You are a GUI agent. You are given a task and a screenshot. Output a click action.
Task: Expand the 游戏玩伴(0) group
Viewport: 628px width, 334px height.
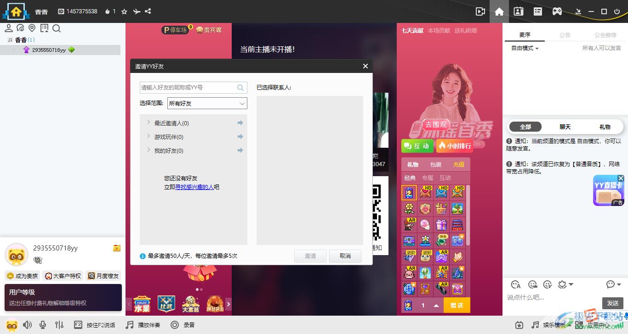pyautogui.click(x=148, y=136)
